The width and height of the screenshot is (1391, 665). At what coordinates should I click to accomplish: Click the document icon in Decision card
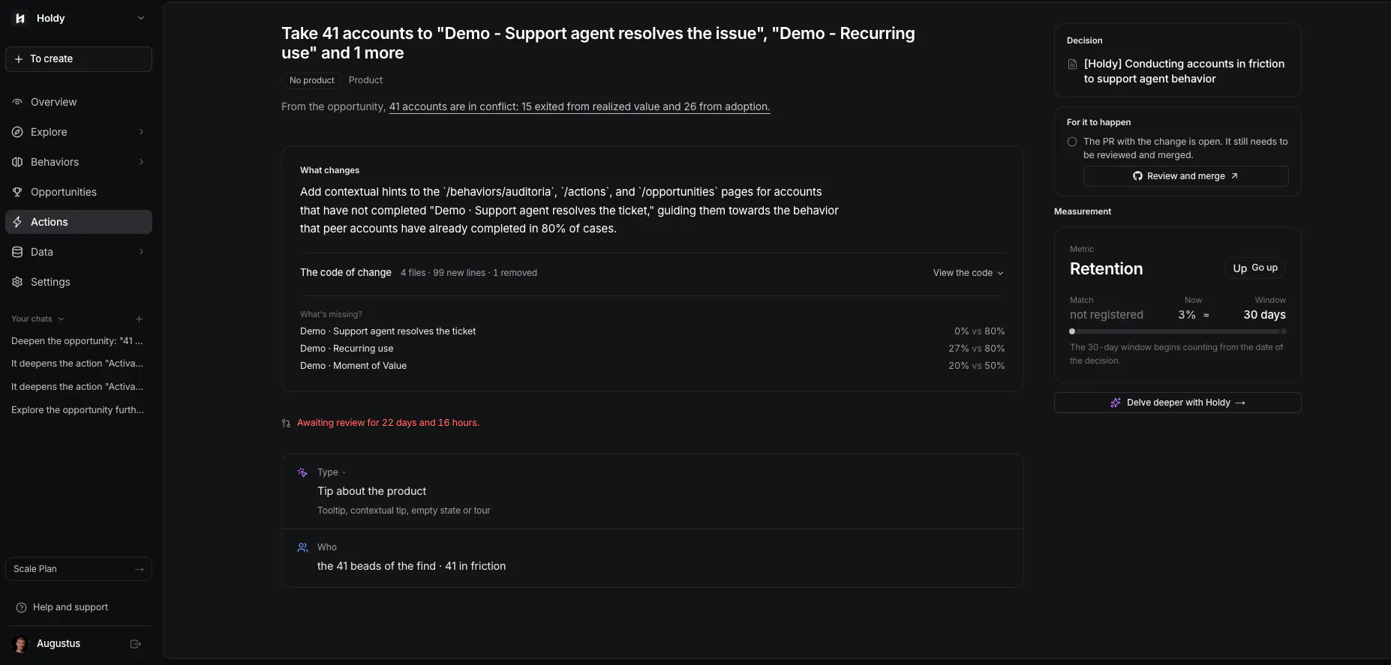[1073, 64]
